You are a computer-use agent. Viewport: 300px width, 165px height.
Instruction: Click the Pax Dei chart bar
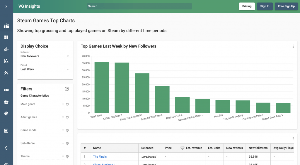(x=223, y=106)
